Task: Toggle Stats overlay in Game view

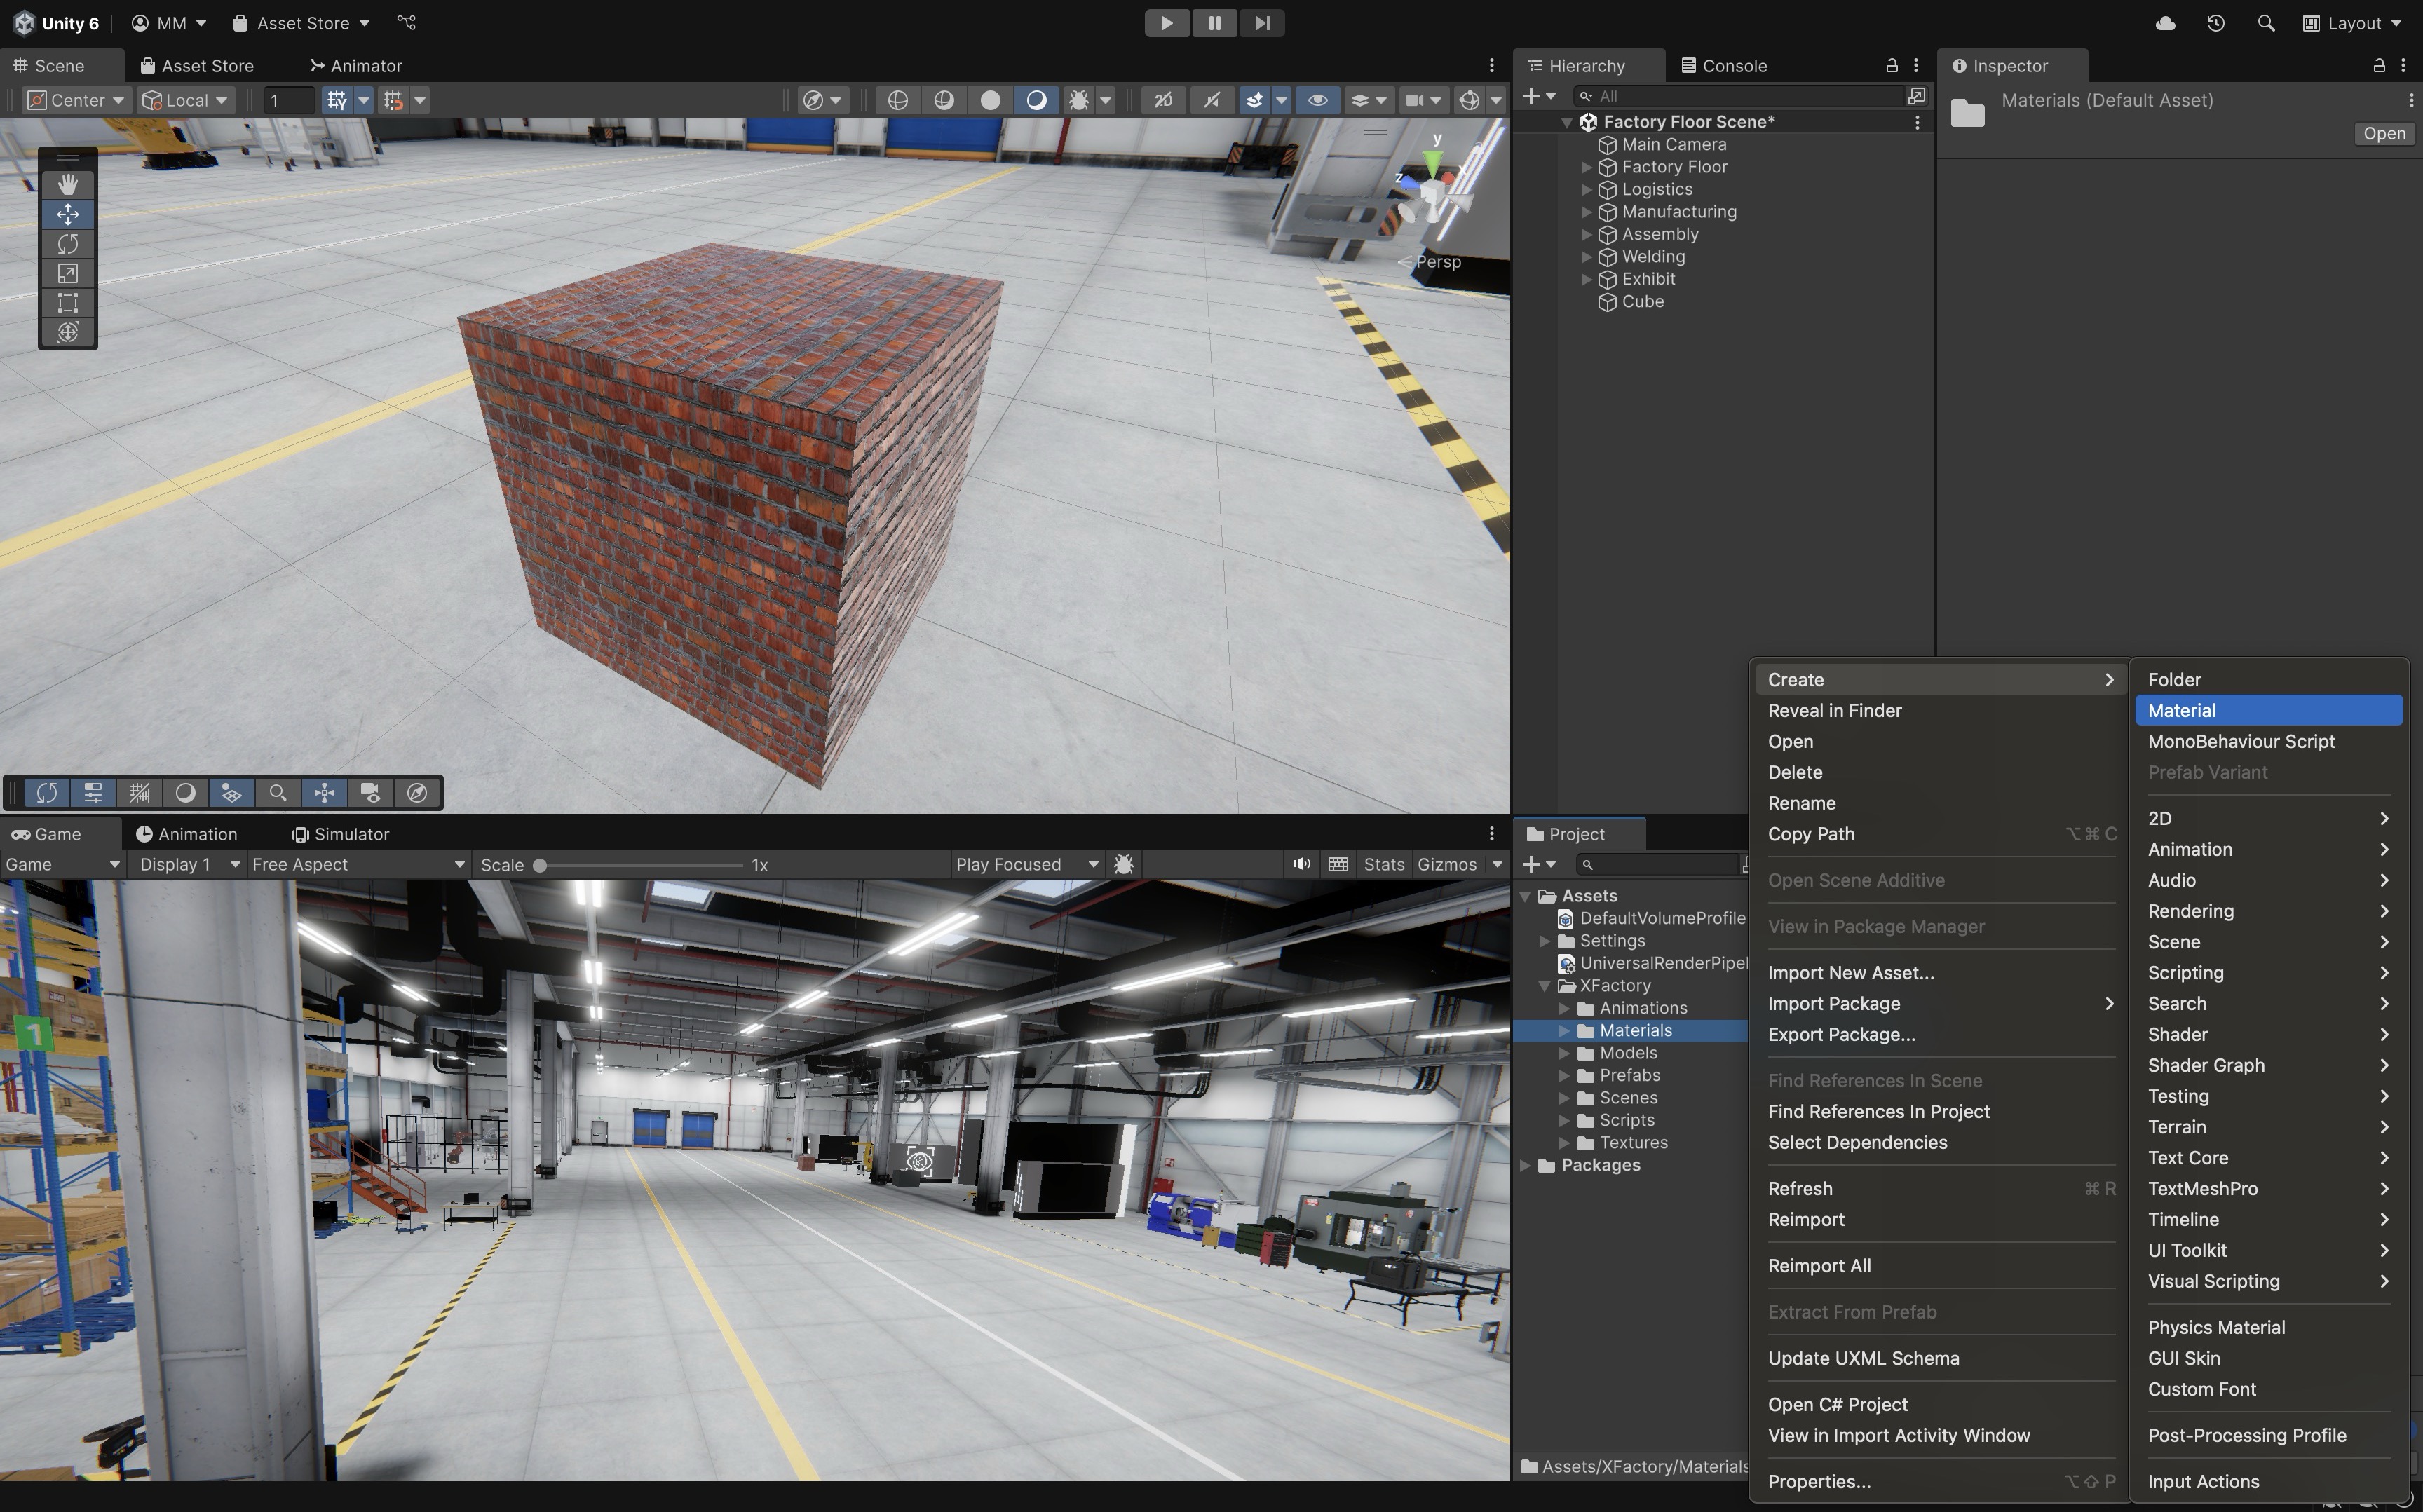Action: [x=1383, y=864]
